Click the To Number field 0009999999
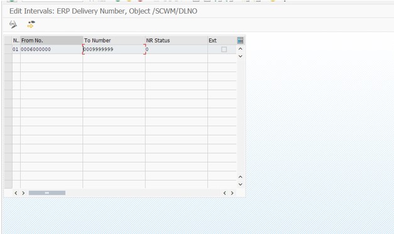Screen dimensions: 394x234 (x=114, y=49)
